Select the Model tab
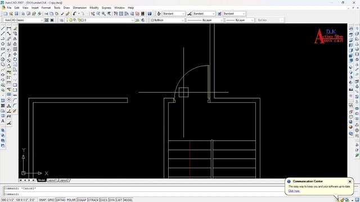This screenshot has width=360, height=202. tap(42, 180)
